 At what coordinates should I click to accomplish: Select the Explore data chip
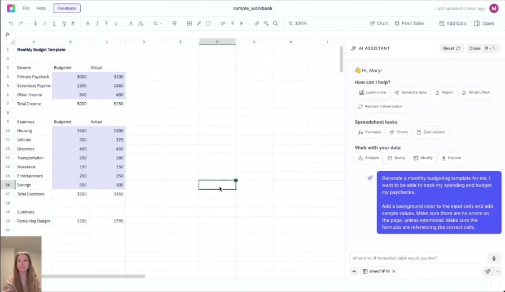coord(451,158)
